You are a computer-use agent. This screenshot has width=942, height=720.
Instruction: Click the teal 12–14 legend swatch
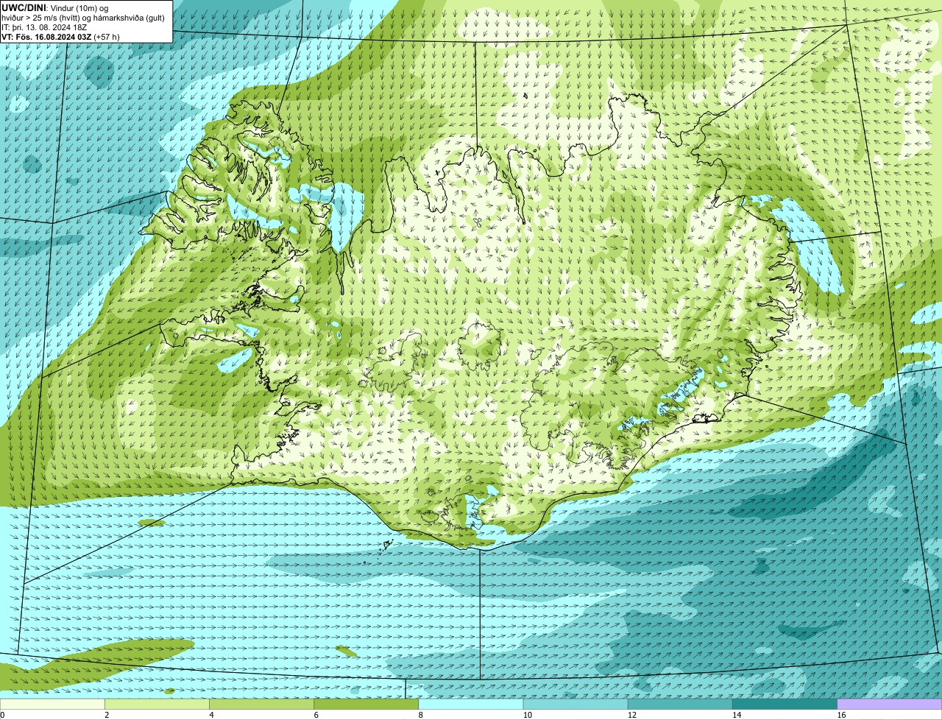681,704
